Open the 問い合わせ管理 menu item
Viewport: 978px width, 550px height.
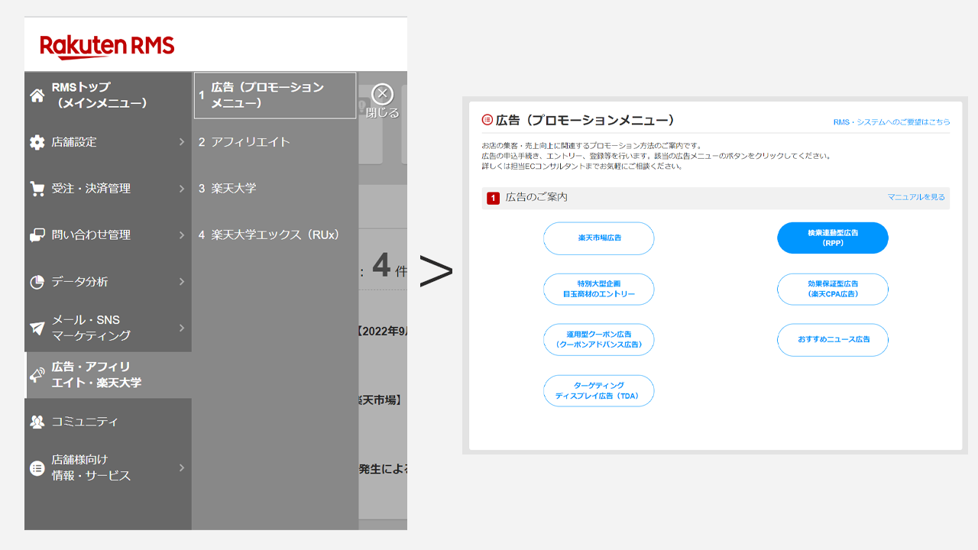(108, 235)
